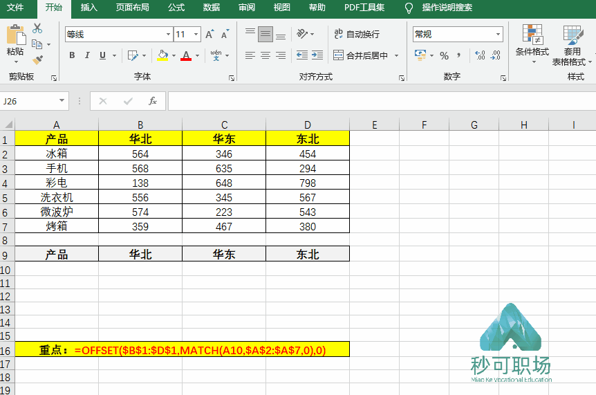Expand the font color dropdown arrow
Image resolution: width=596 pixels, height=395 pixels.
click(197, 55)
